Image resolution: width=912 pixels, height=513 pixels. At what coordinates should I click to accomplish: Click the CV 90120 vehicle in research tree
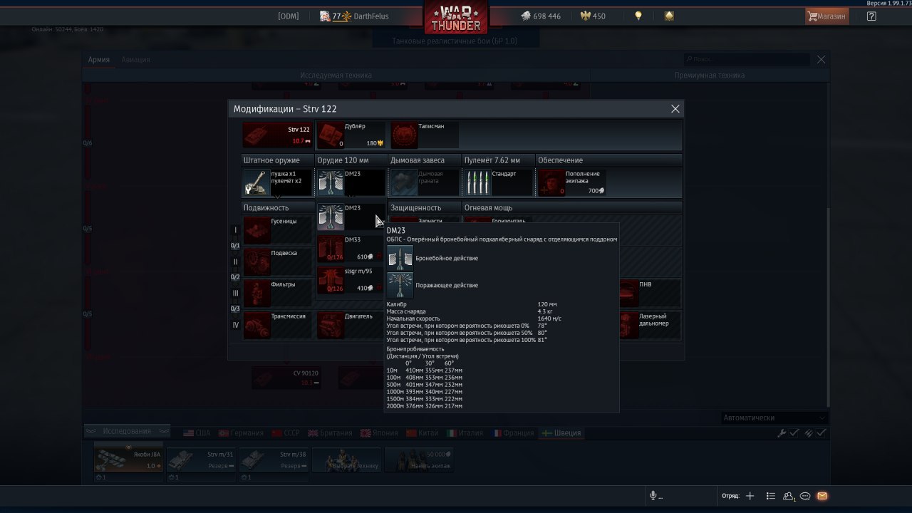click(286, 378)
